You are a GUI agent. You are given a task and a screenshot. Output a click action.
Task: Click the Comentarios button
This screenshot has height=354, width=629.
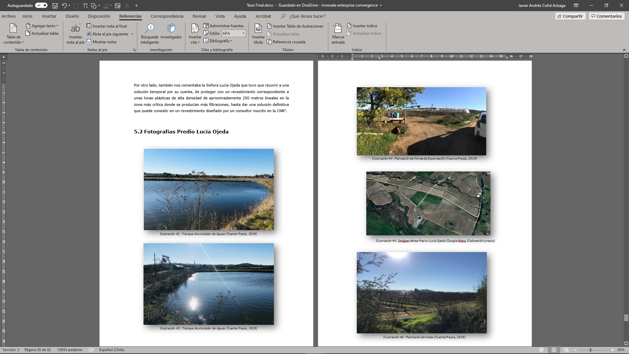click(x=606, y=16)
